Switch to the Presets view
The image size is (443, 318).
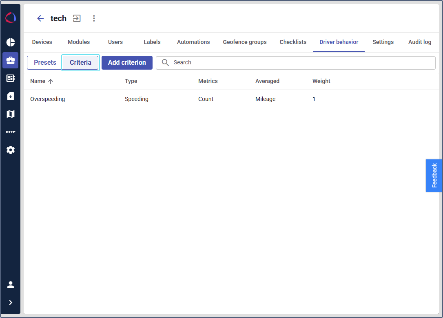pos(45,63)
